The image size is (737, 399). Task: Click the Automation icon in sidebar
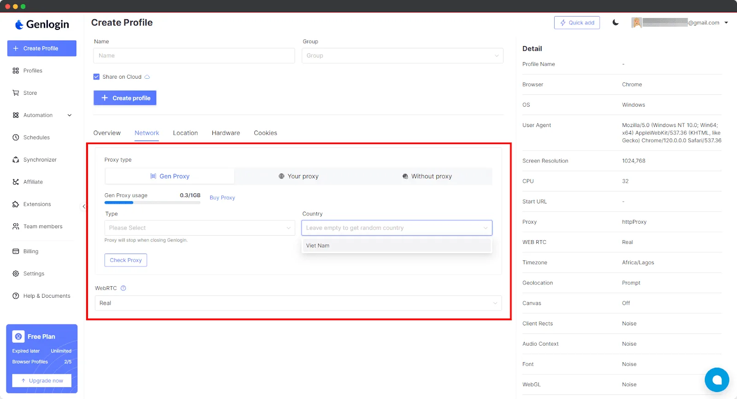coord(16,115)
